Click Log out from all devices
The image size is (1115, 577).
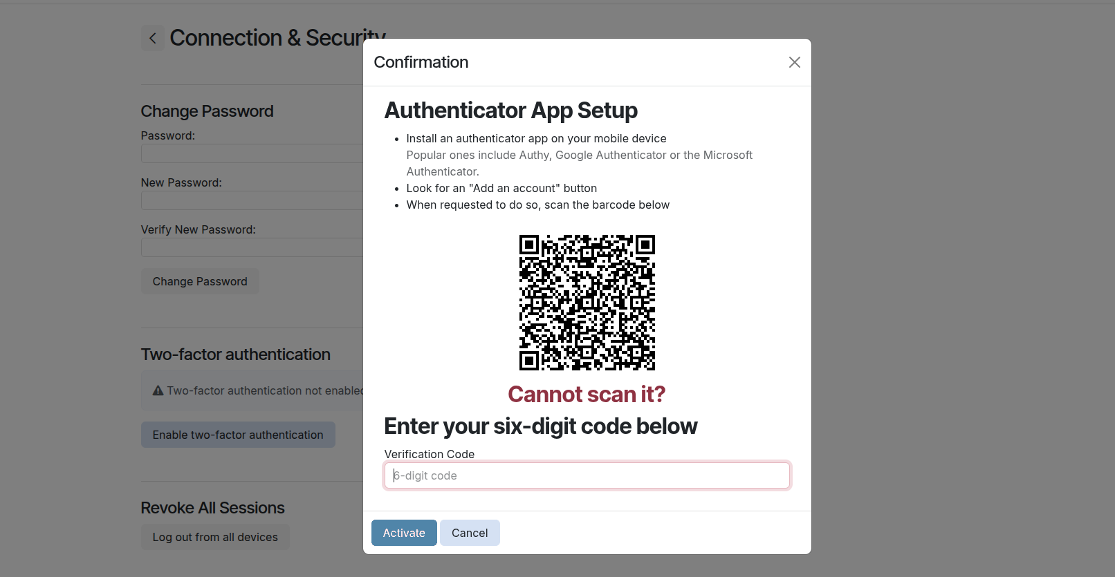[214, 537]
